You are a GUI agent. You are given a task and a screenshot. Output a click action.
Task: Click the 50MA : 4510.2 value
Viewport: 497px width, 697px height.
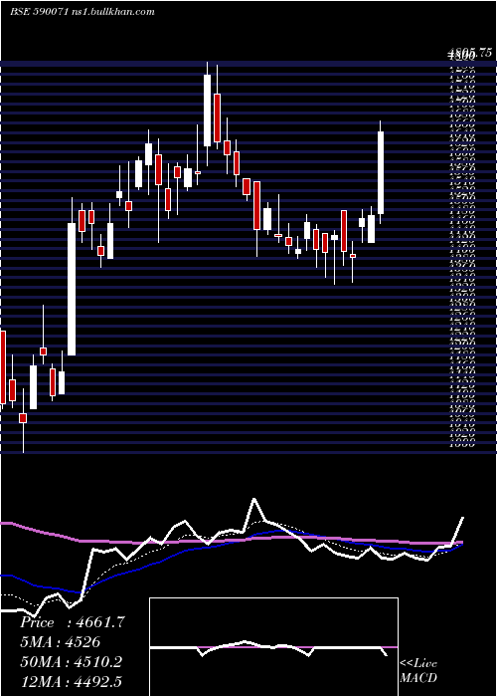[71, 662]
